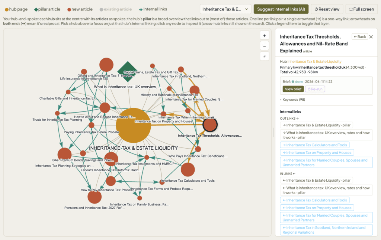Viewport: 381px width, 240px height.
Task: Select Inheritance Tax Instalments and HMRC node
Action: click(x=147, y=157)
